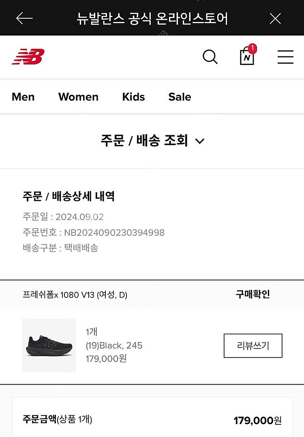Open the search magnifier icon
The width and height of the screenshot is (304, 437).
click(210, 57)
